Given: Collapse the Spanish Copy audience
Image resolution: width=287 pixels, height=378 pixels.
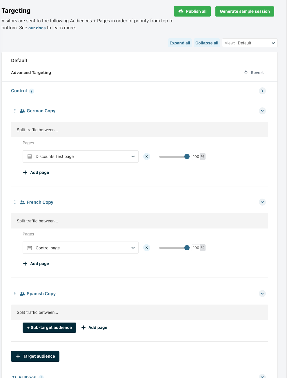Looking at the screenshot, I should point(262,294).
